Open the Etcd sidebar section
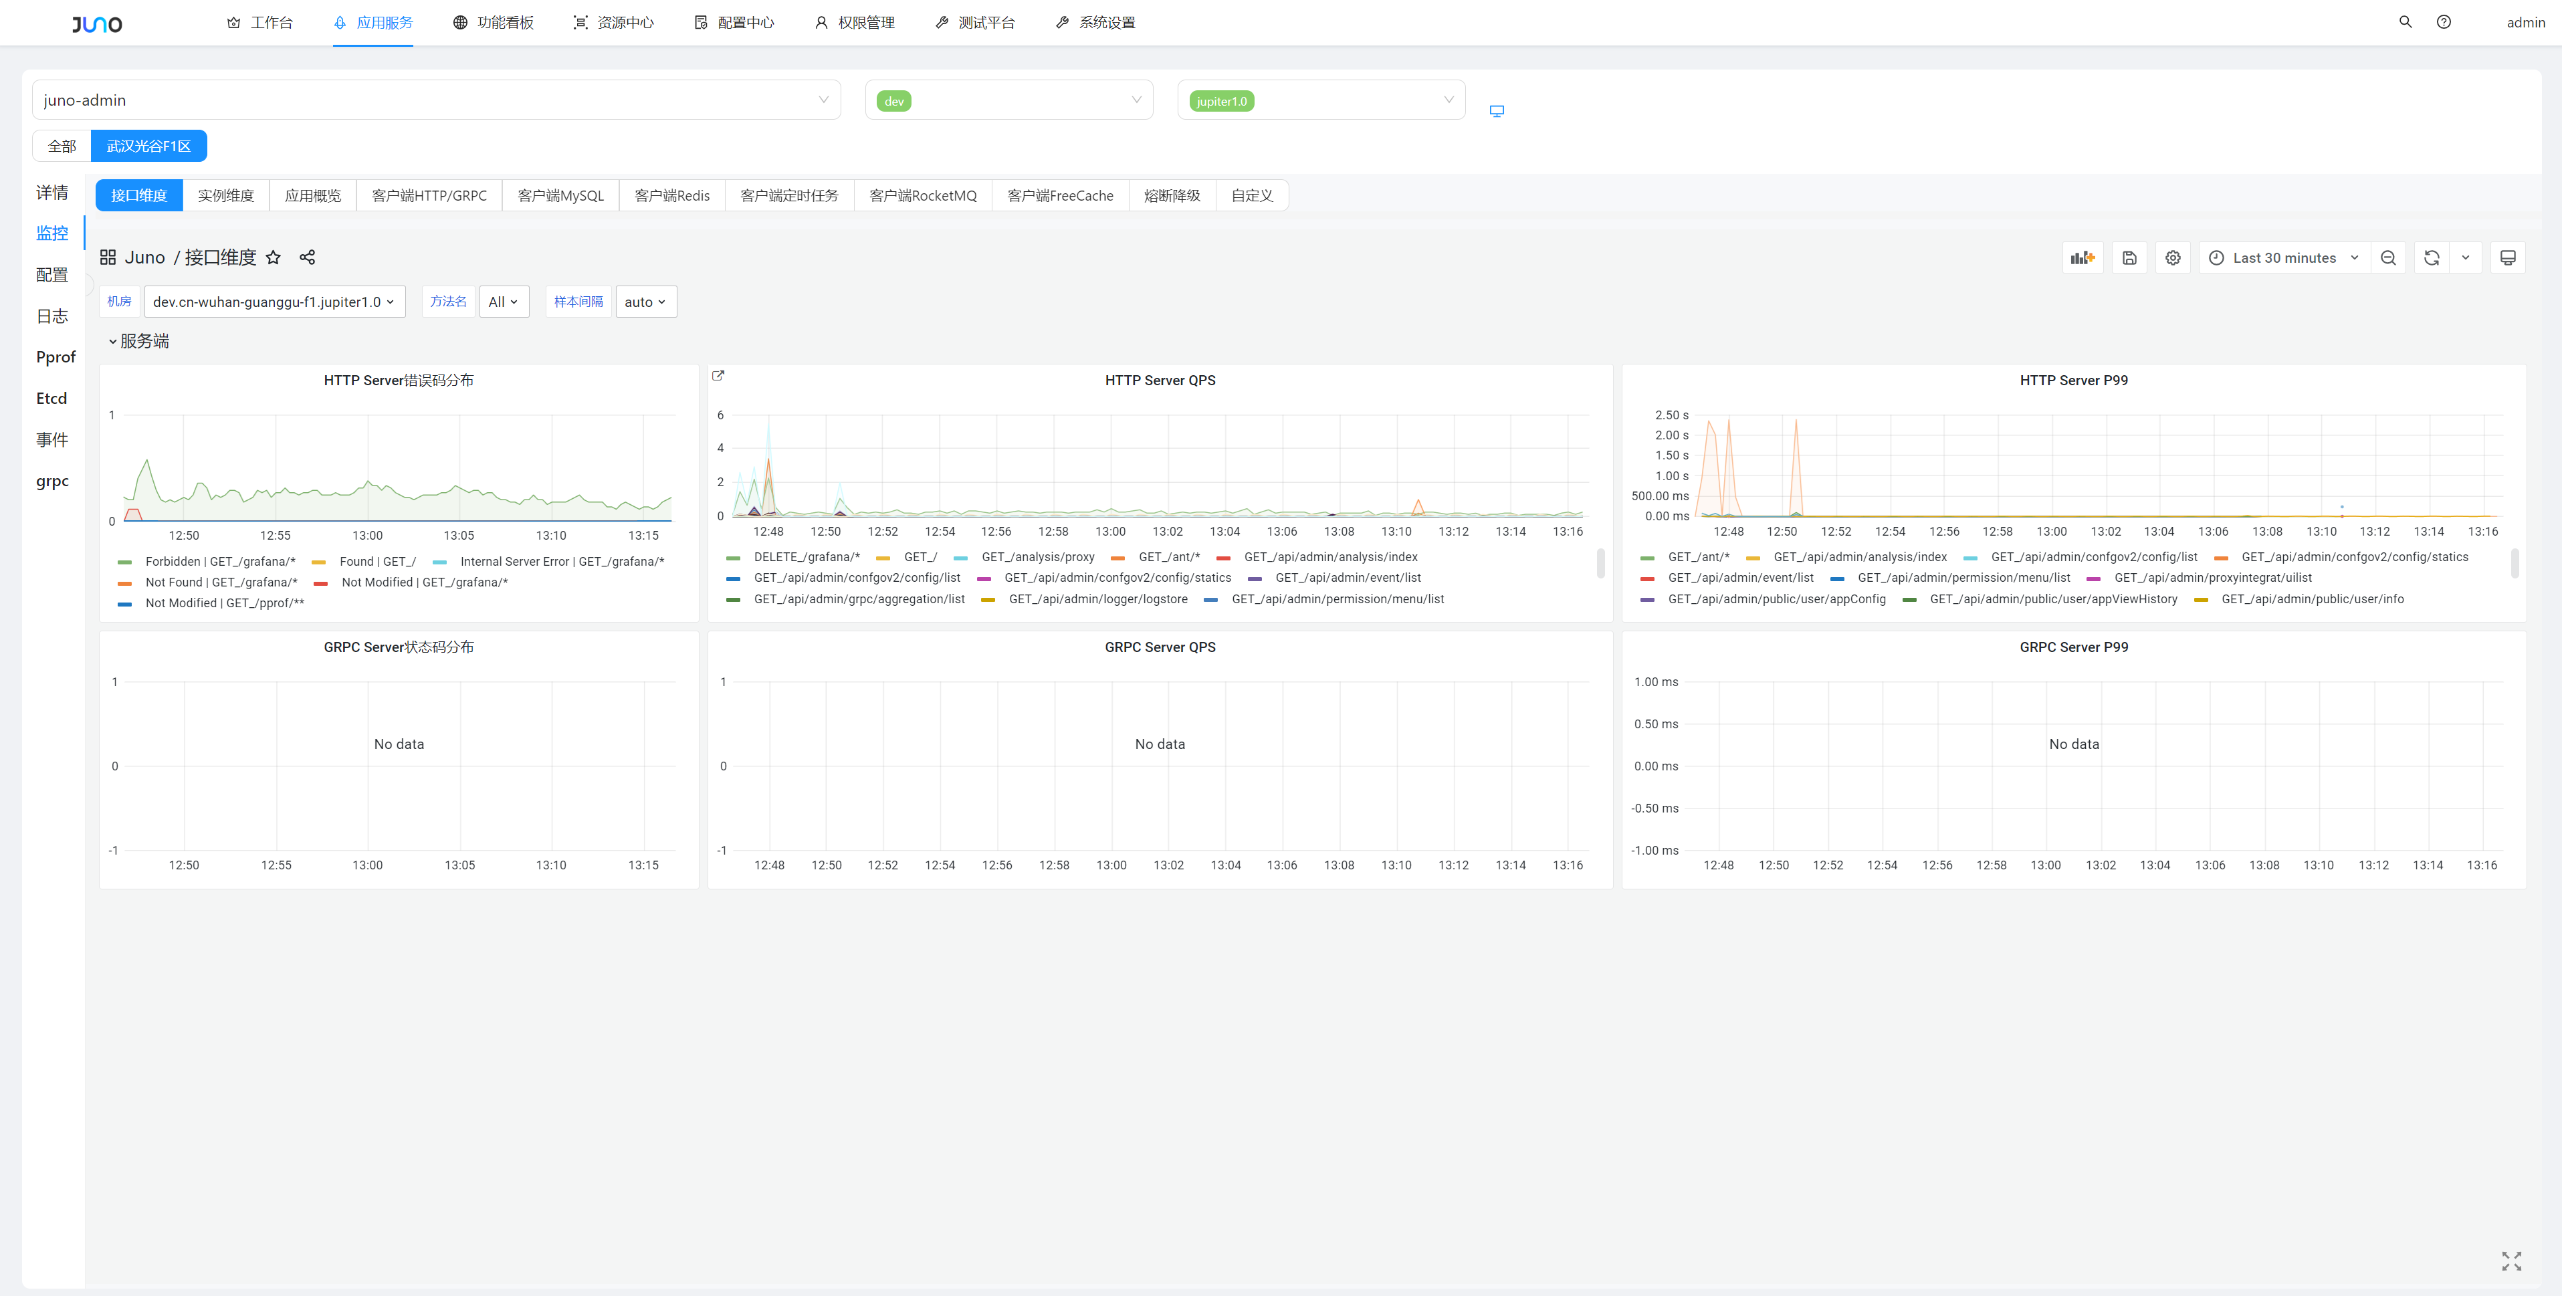The image size is (2562, 1296). click(51, 399)
